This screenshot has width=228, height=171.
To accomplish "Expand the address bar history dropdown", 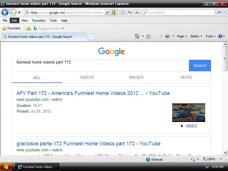I will click(x=107, y=13).
